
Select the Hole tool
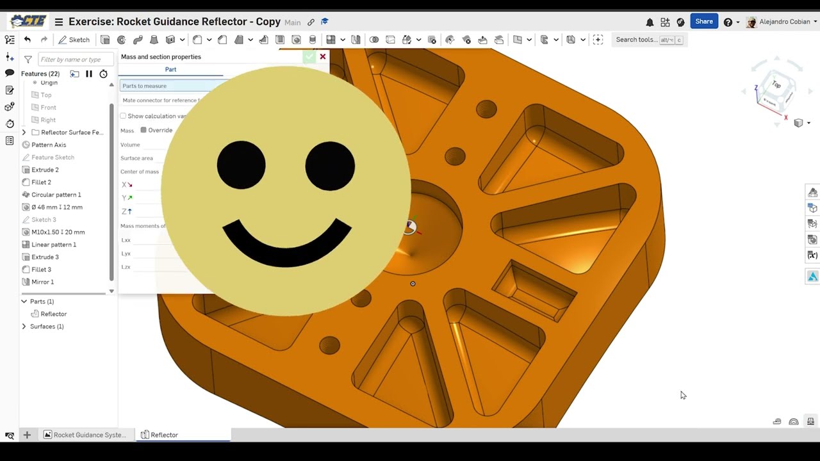(296, 40)
